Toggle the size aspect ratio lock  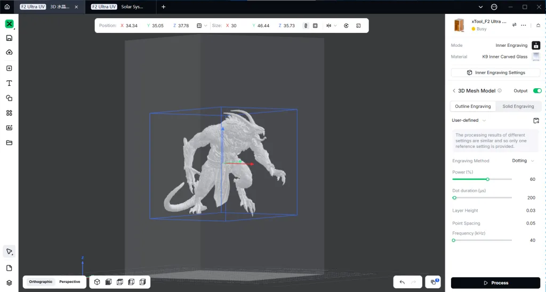tap(306, 26)
